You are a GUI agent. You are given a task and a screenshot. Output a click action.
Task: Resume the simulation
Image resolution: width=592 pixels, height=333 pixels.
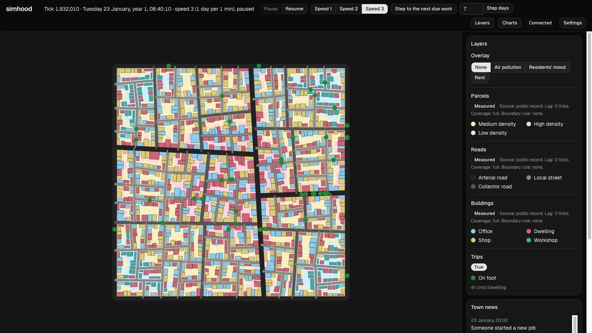click(294, 9)
